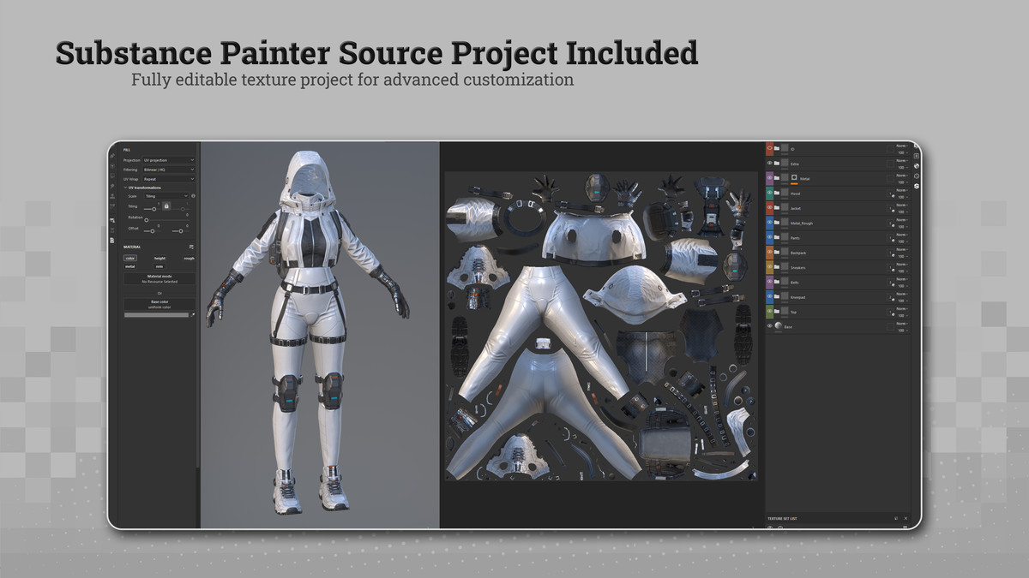Viewport: 1029px width, 578px height.
Task: Click the Metal_Rough layer folder icon
Action: pos(777,223)
